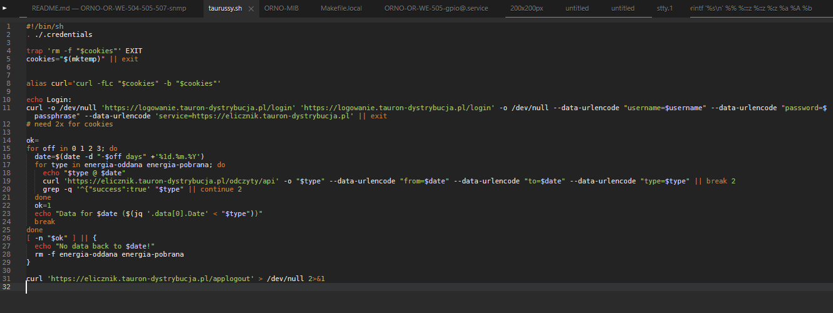
Task: Open the printf format string tab
Action: [x=750, y=8]
